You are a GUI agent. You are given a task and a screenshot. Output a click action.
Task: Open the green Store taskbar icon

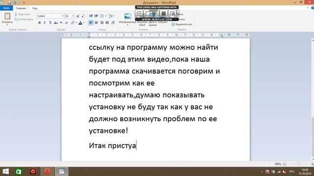[x=19, y=172]
